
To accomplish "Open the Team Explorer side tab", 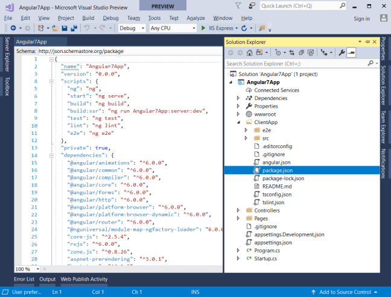I will coord(383,127).
